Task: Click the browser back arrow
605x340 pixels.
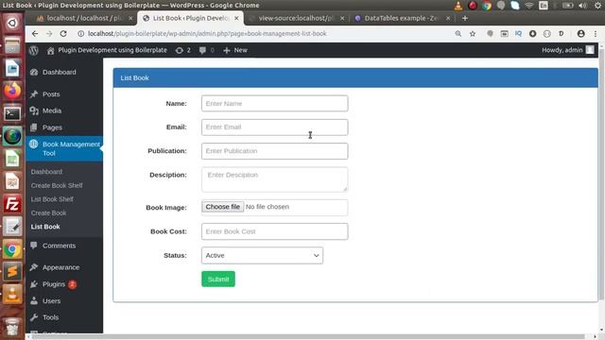Action: click(35, 34)
